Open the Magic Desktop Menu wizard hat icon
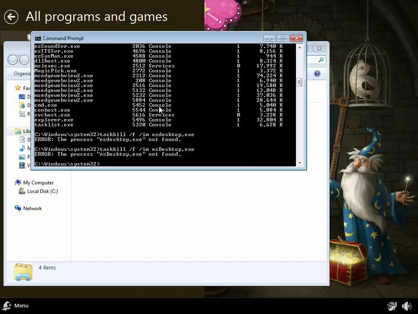The height and width of the screenshot is (314, 418). point(7,306)
